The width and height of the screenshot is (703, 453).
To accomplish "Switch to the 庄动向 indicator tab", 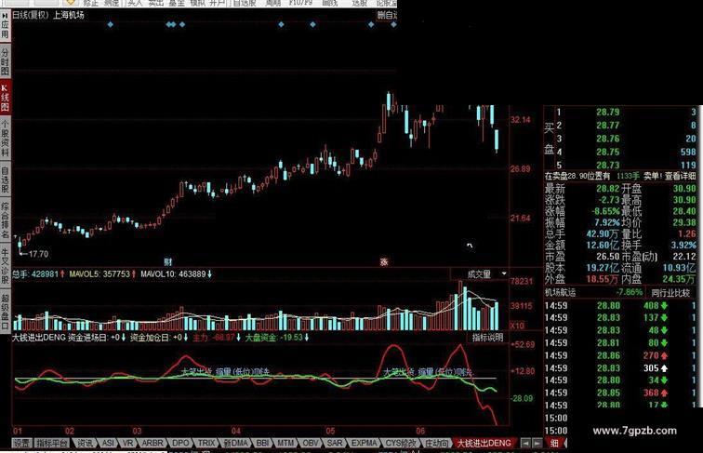I will point(436,443).
